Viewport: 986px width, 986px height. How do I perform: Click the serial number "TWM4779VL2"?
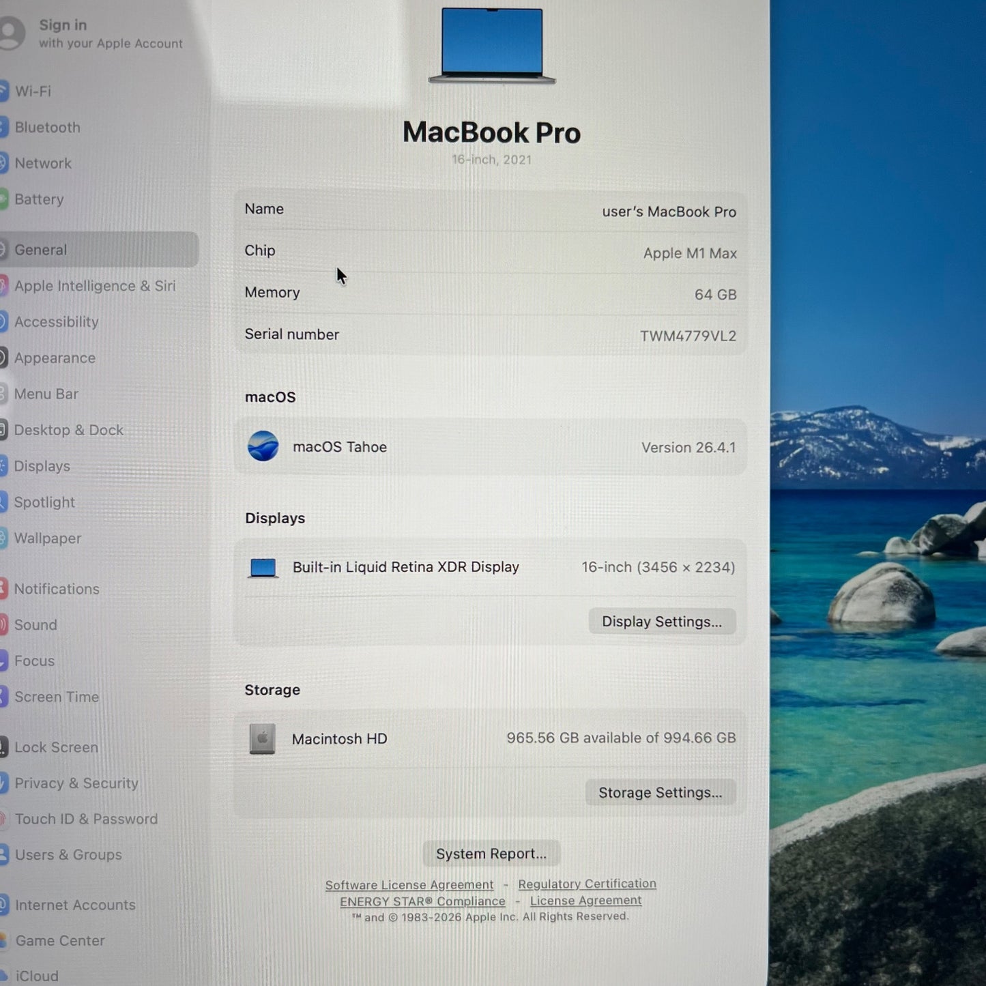click(x=688, y=336)
